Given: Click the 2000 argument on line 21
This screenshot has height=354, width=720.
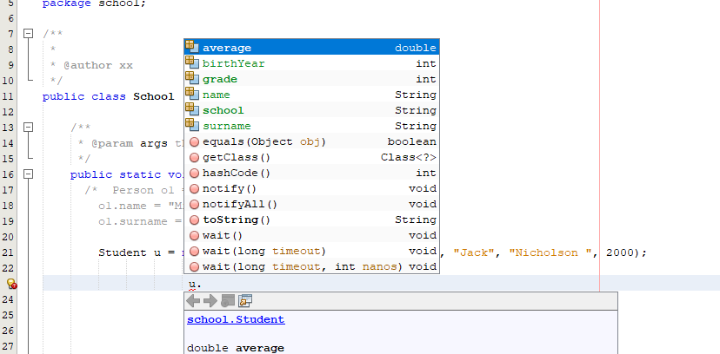Looking at the screenshot, I should 620,252.
